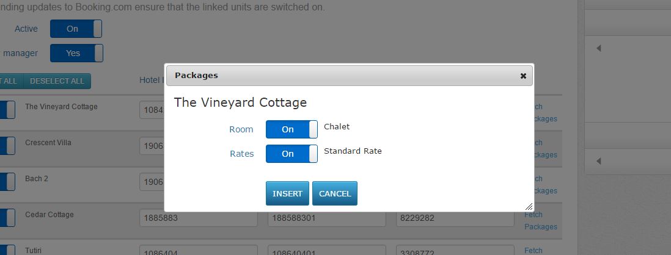Viewport: 671px width, 255px height.
Task: Click Fetch Packages link for Cedar Cottage
Action: (x=541, y=220)
